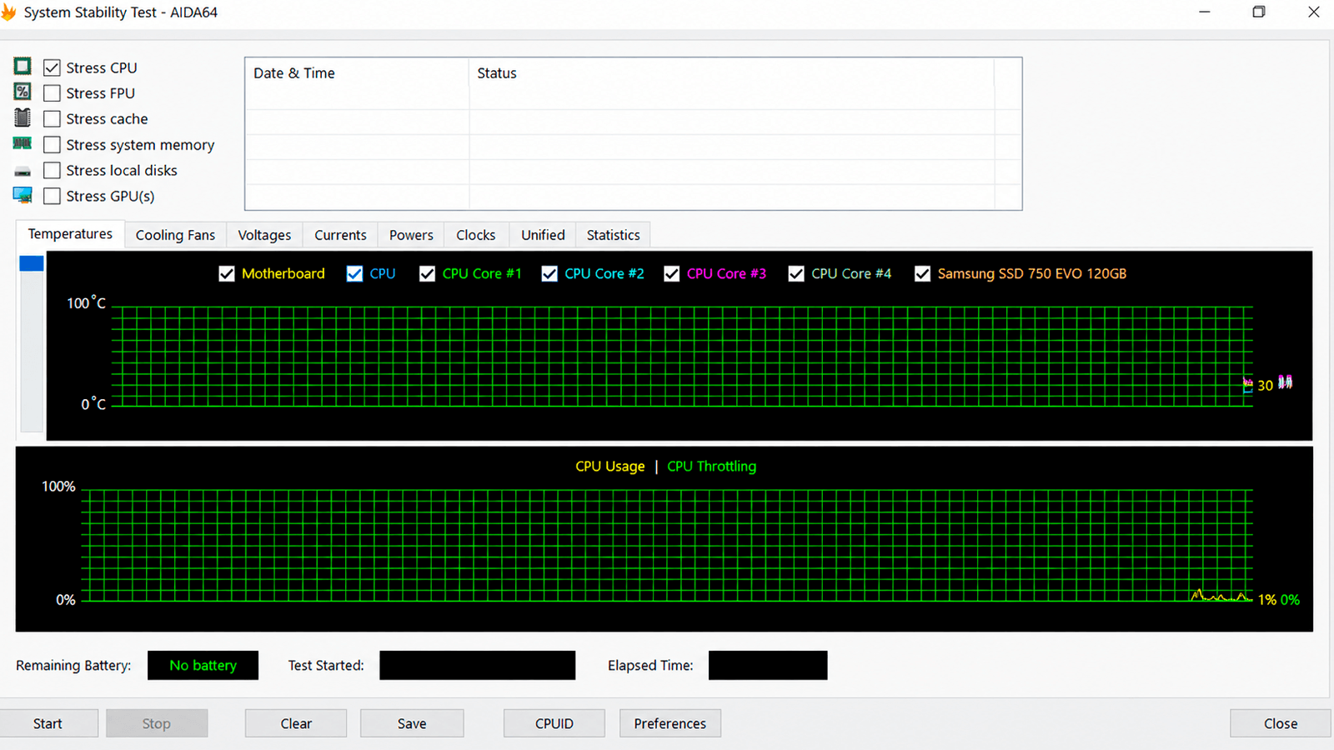This screenshot has height=750, width=1334.
Task: Click the cache chip icon beside Stress cache
Action: pos(23,117)
